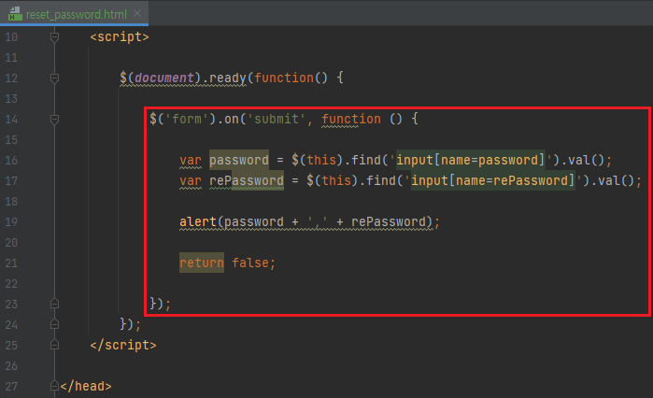Image resolution: width=653 pixels, height=398 pixels.
Task: Click the highlighted 'return' keyword
Action: point(202,263)
